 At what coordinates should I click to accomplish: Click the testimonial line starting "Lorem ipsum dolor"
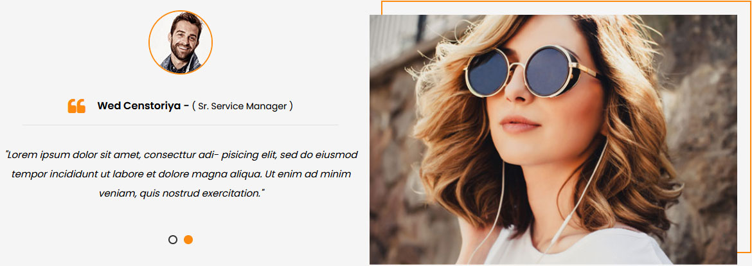tap(181, 155)
